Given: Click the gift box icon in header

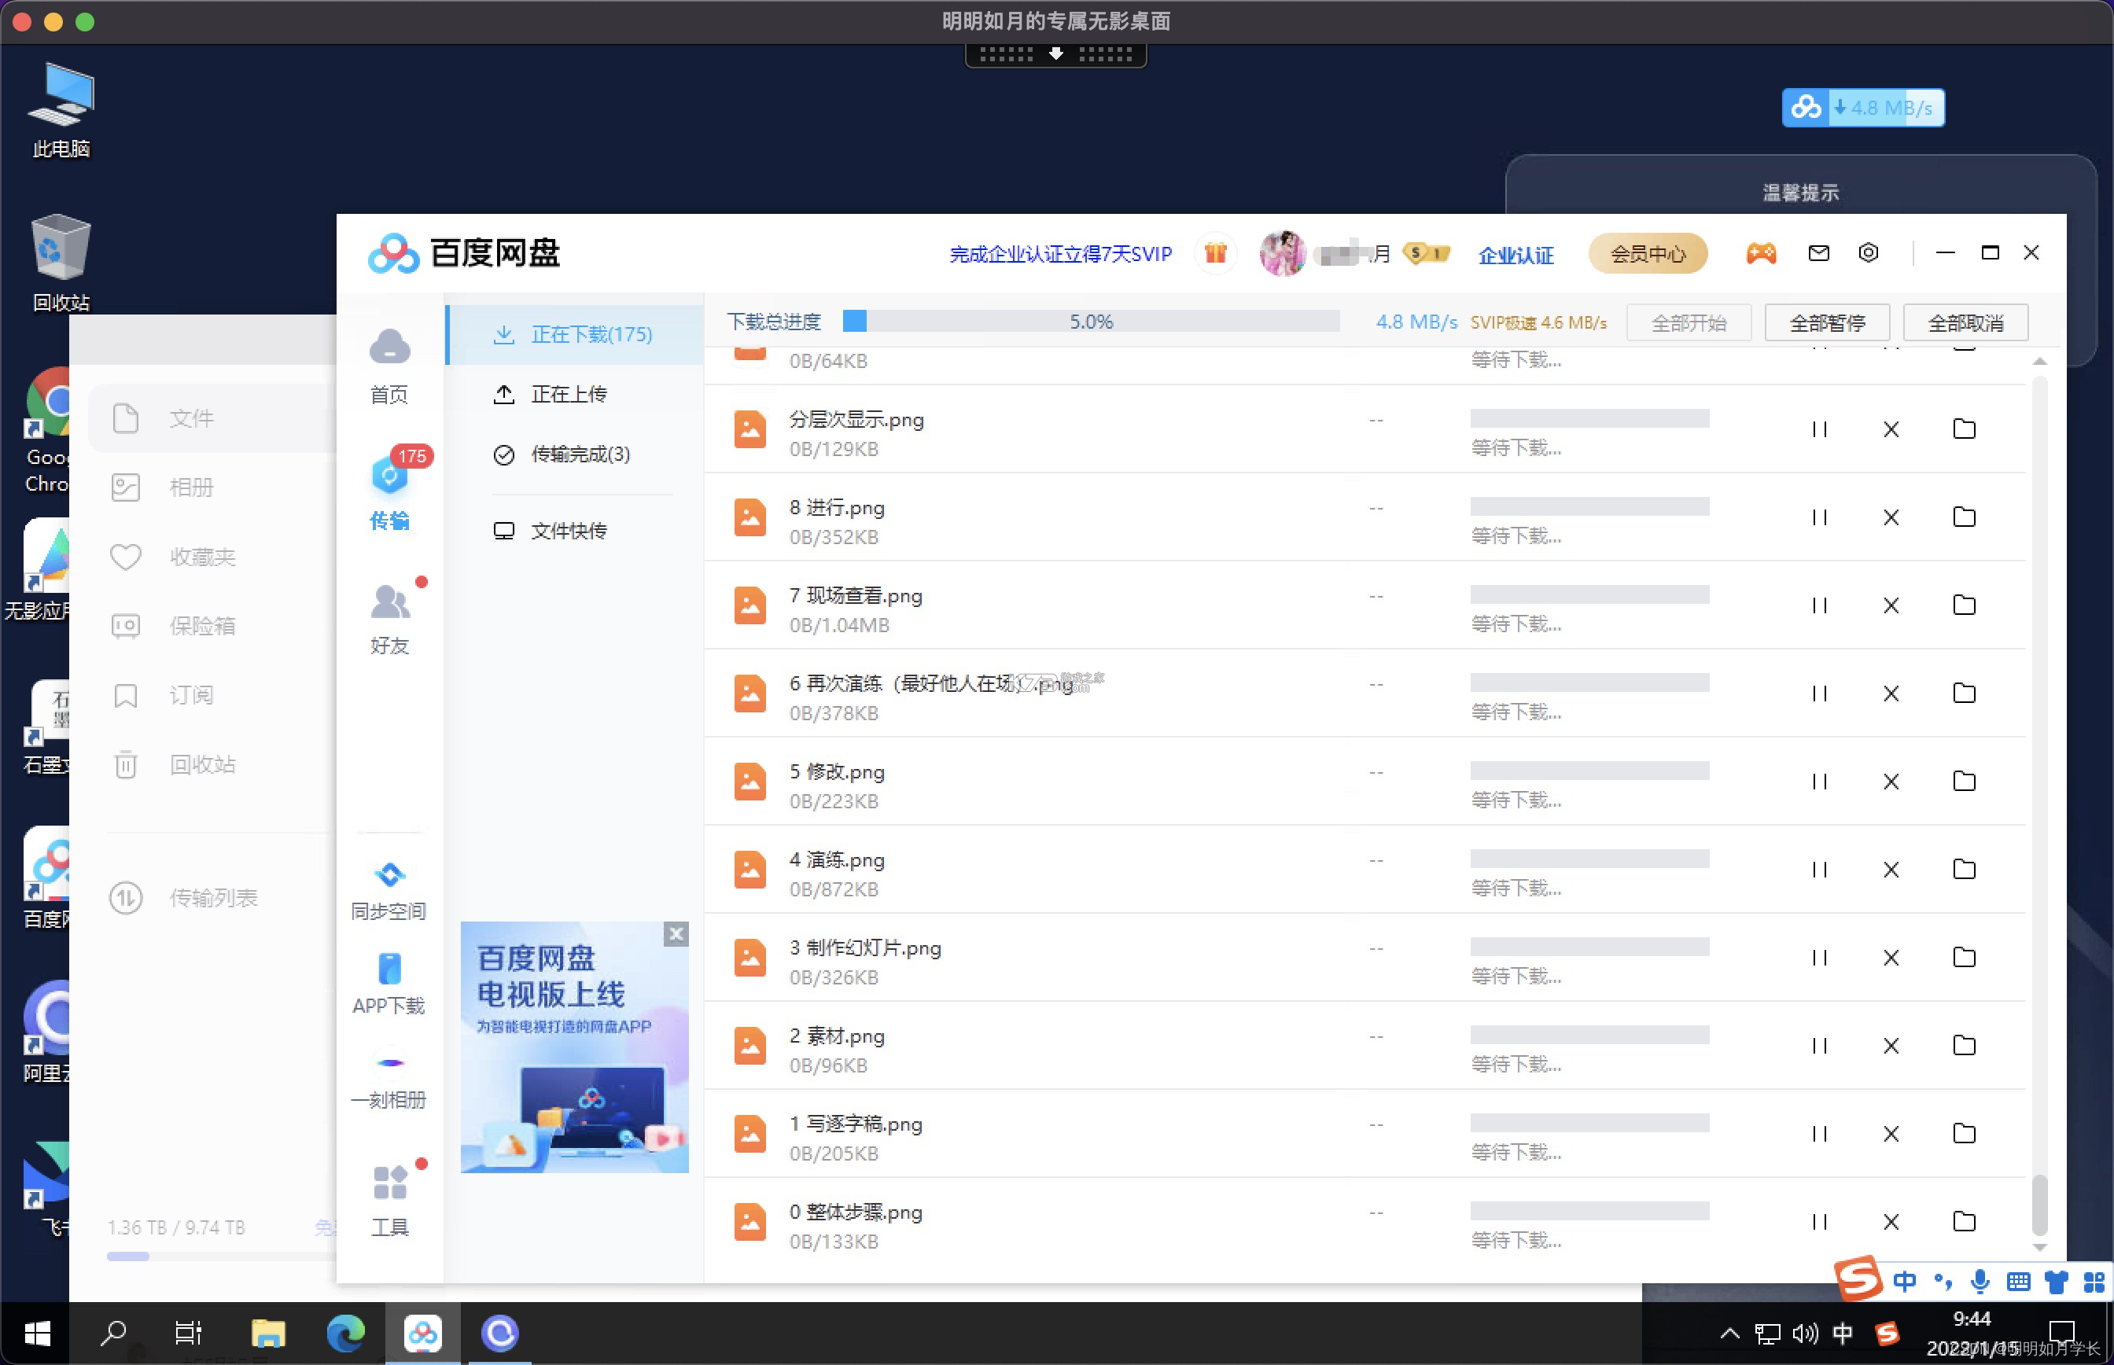Looking at the screenshot, I should pos(1215,253).
